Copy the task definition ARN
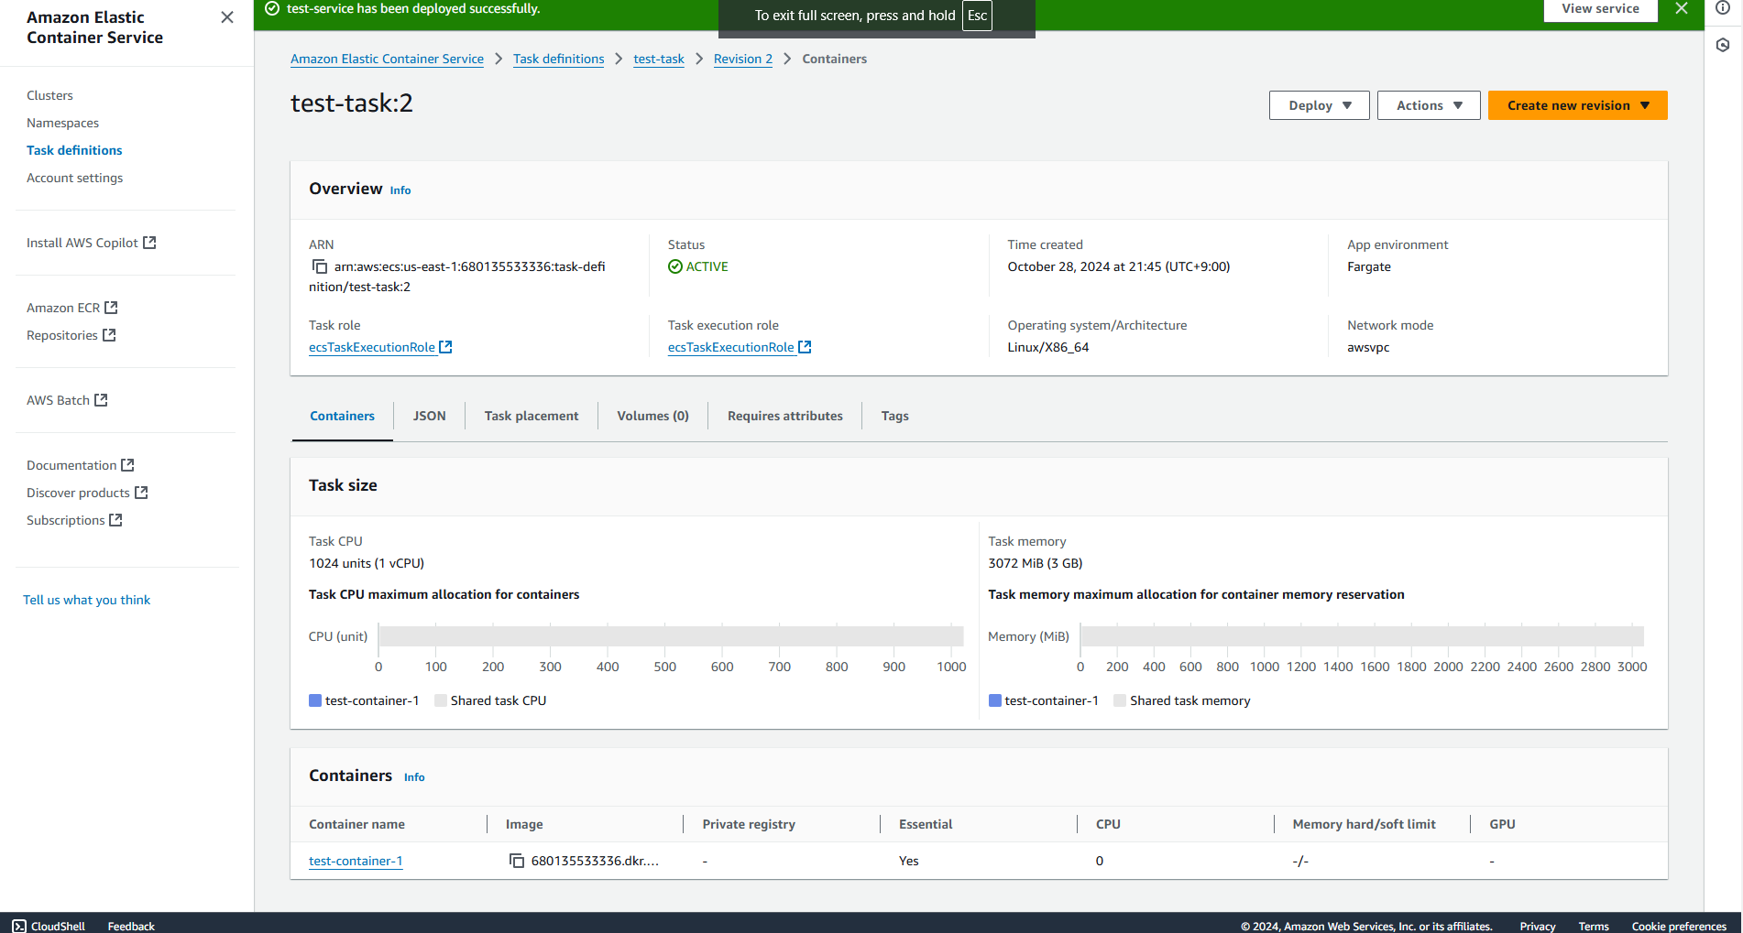 click(x=320, y=266)
